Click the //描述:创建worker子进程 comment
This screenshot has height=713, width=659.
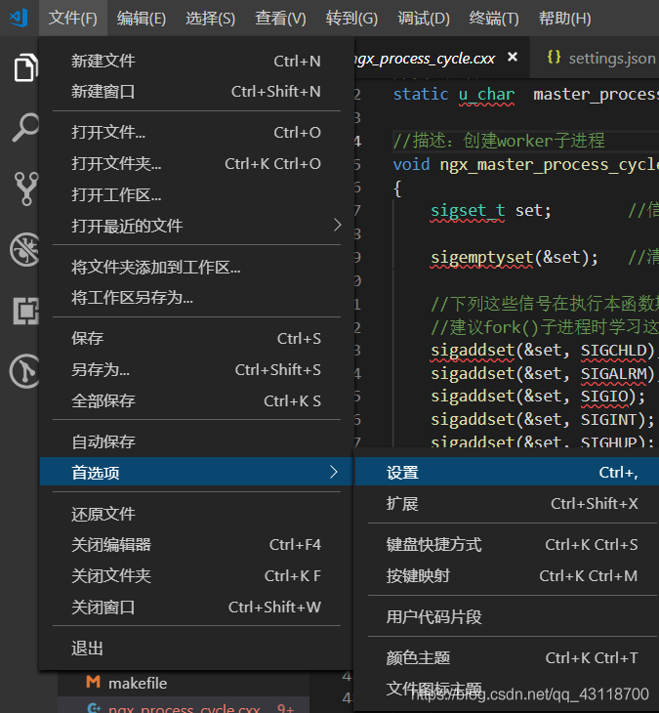pyautogui.click(x=499, y=141)
